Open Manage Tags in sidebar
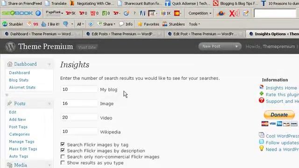Image resolution: width=299 pixels, height=168 pixels. click(x=21, y=142)
